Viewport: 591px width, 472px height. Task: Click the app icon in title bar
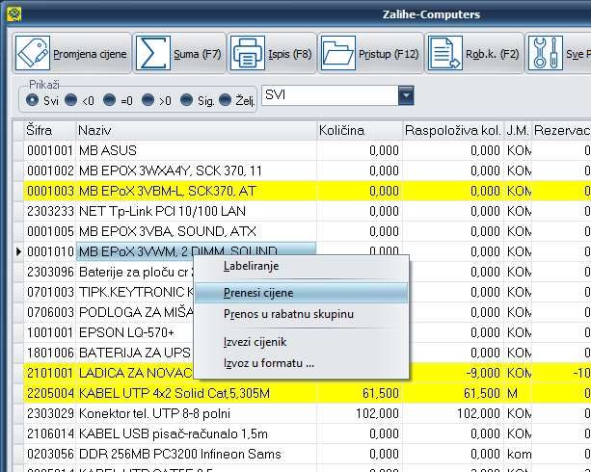pos(13,13)
